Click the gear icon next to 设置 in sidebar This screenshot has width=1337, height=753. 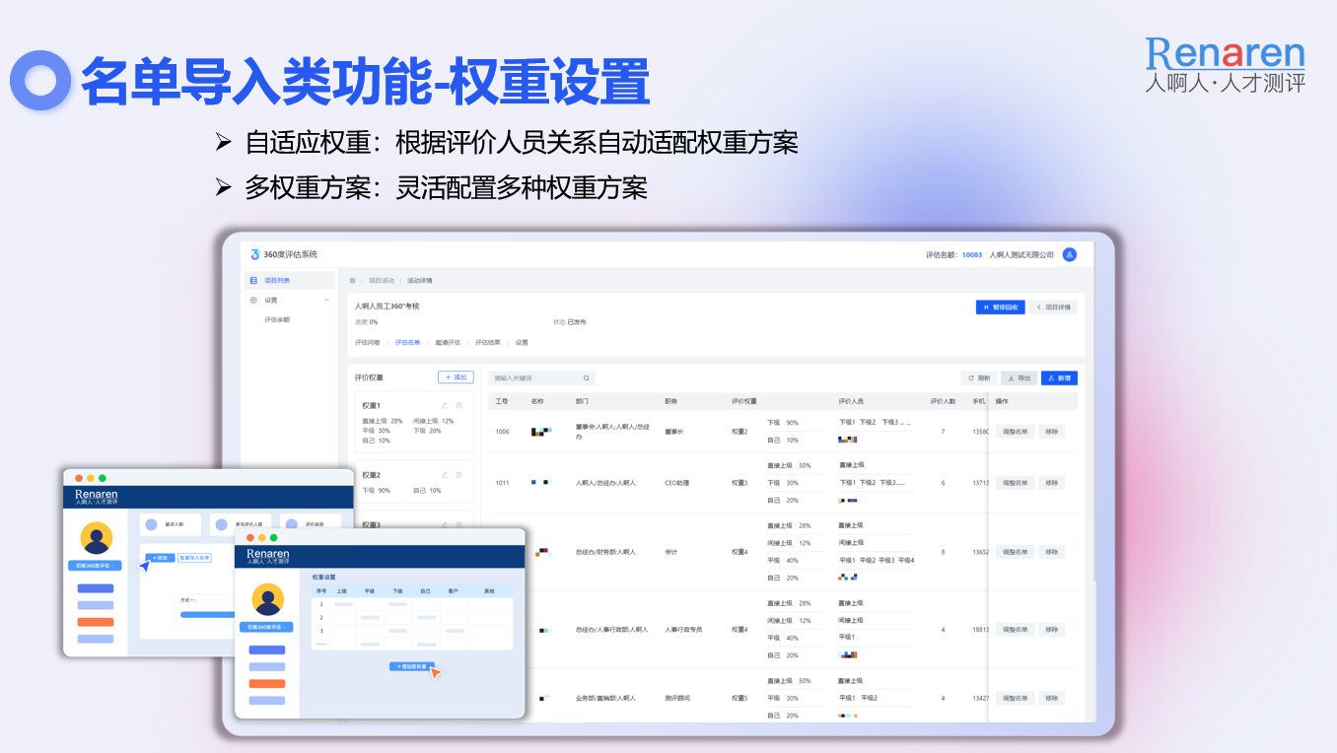click(x=253, y=300)
